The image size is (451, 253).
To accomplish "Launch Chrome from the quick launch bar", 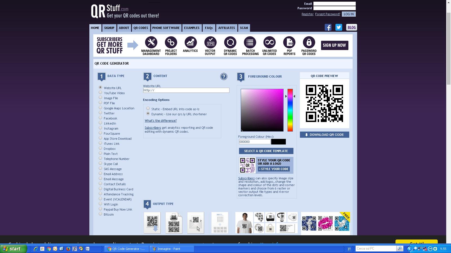I will pyautogui.click(x=48, y=249).
